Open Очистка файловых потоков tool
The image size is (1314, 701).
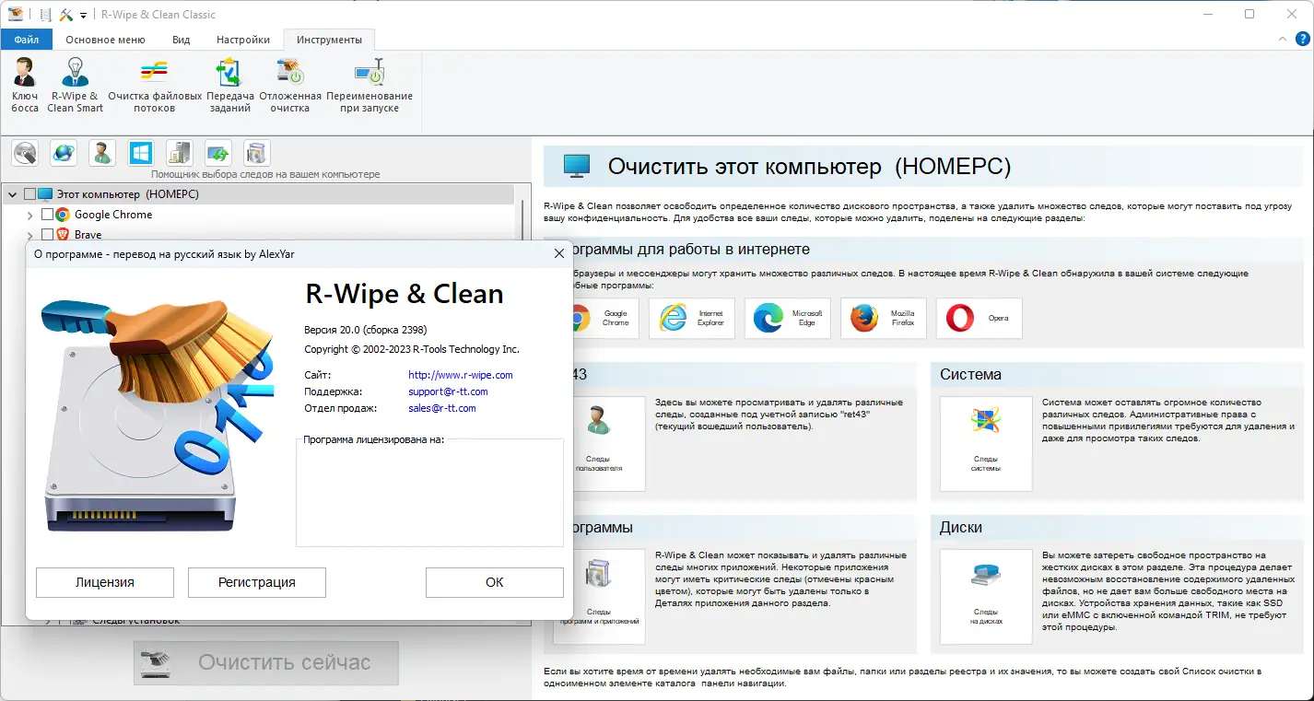[x=155, y=85]
